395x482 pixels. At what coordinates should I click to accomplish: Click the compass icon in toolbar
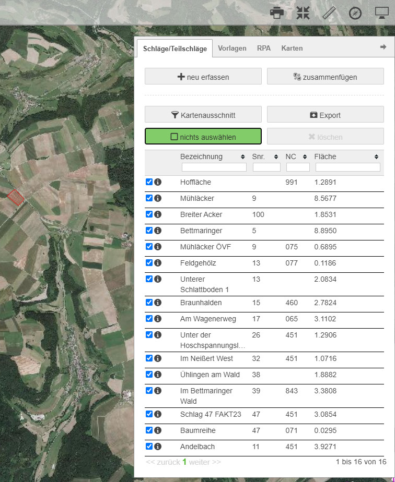355,13
